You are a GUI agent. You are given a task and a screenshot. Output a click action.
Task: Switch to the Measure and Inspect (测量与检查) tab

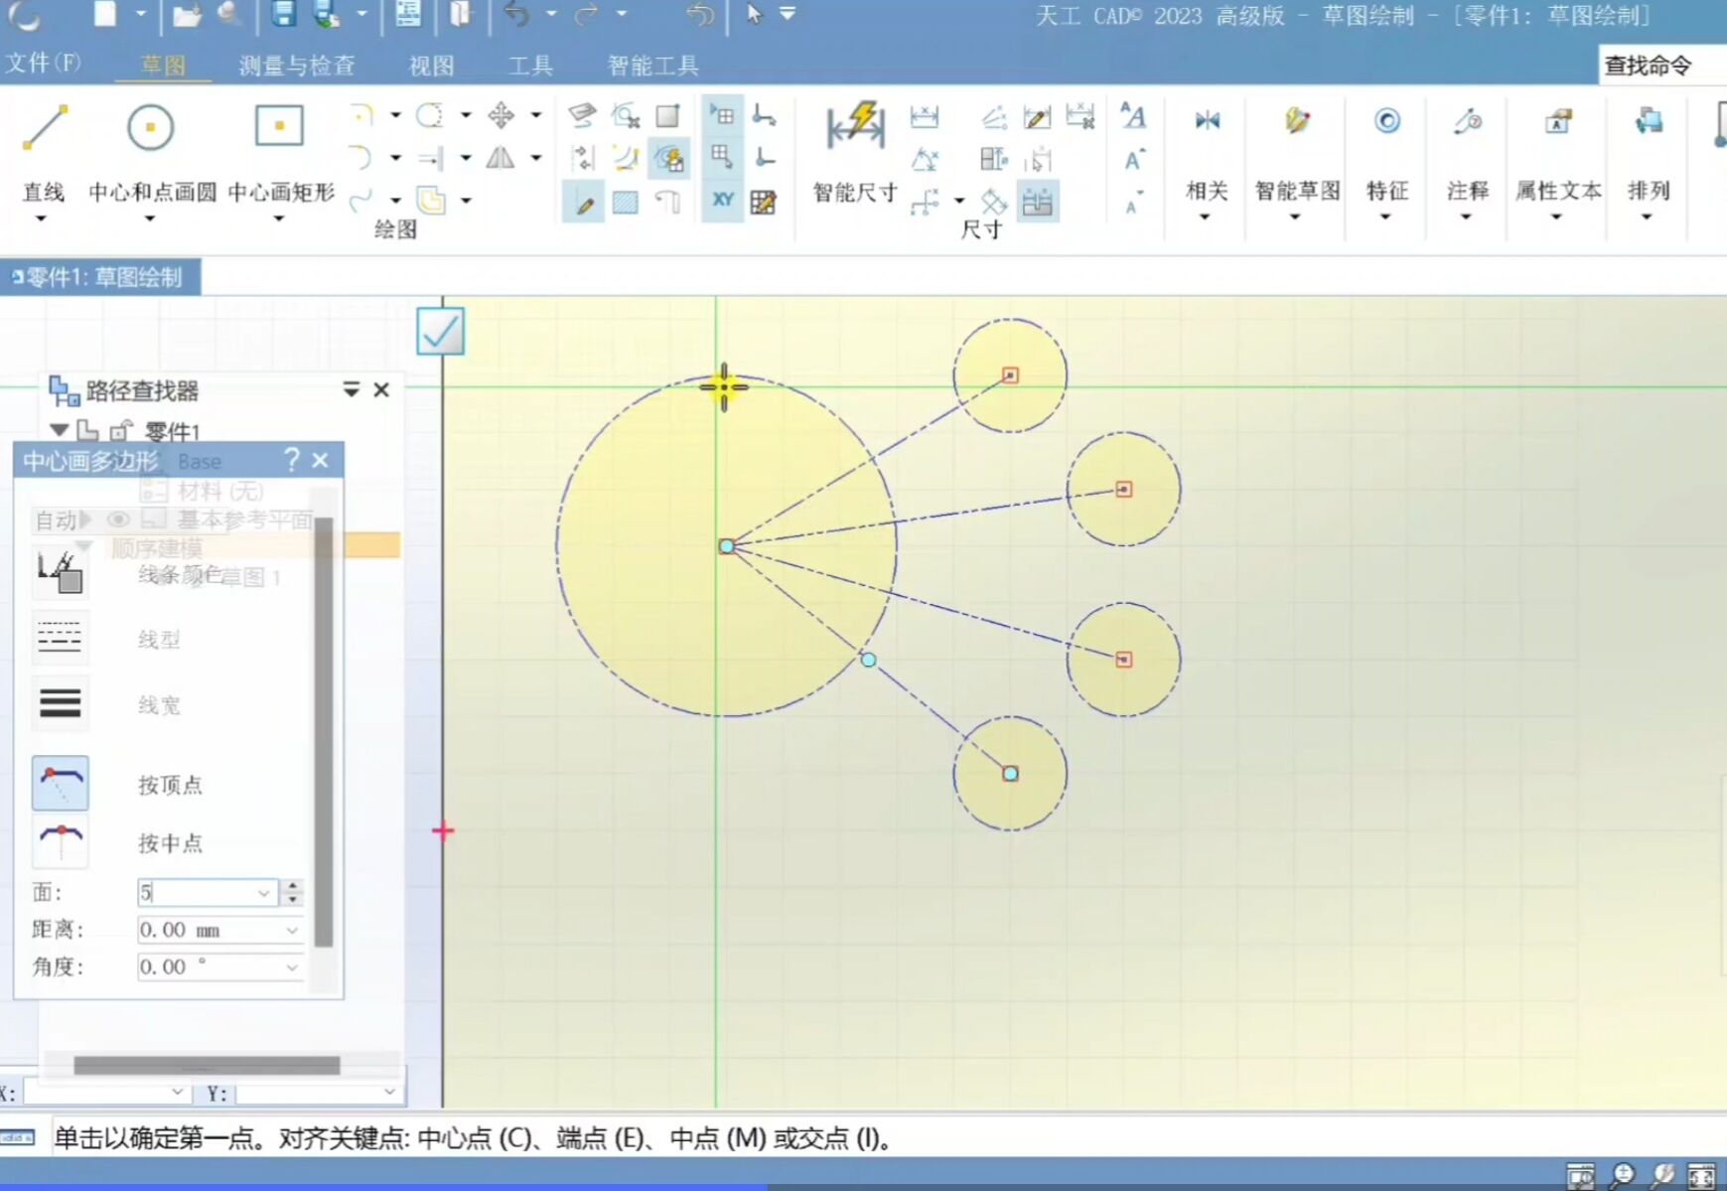pos(297,66)
